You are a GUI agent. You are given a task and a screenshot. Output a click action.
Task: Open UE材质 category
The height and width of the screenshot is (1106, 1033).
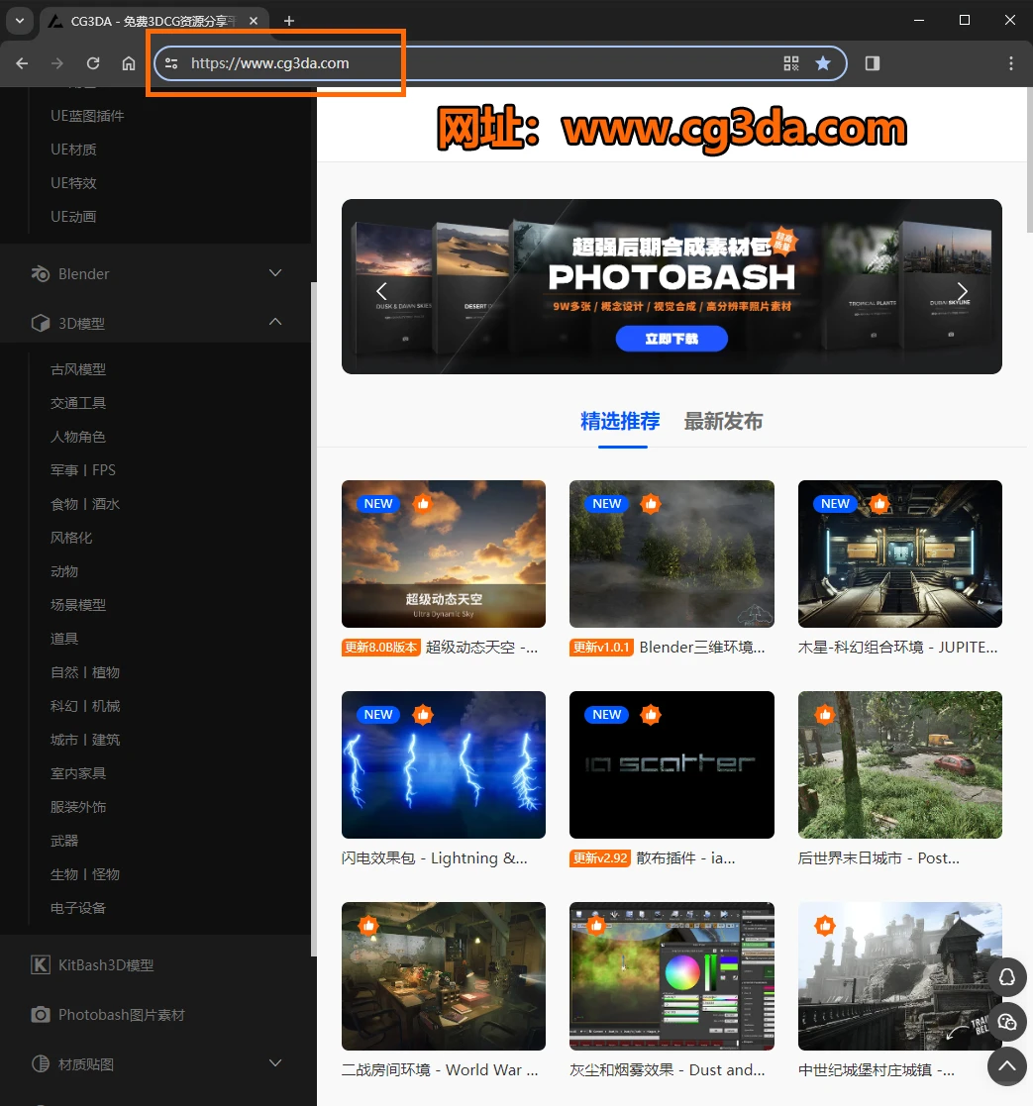click(73, 150)
